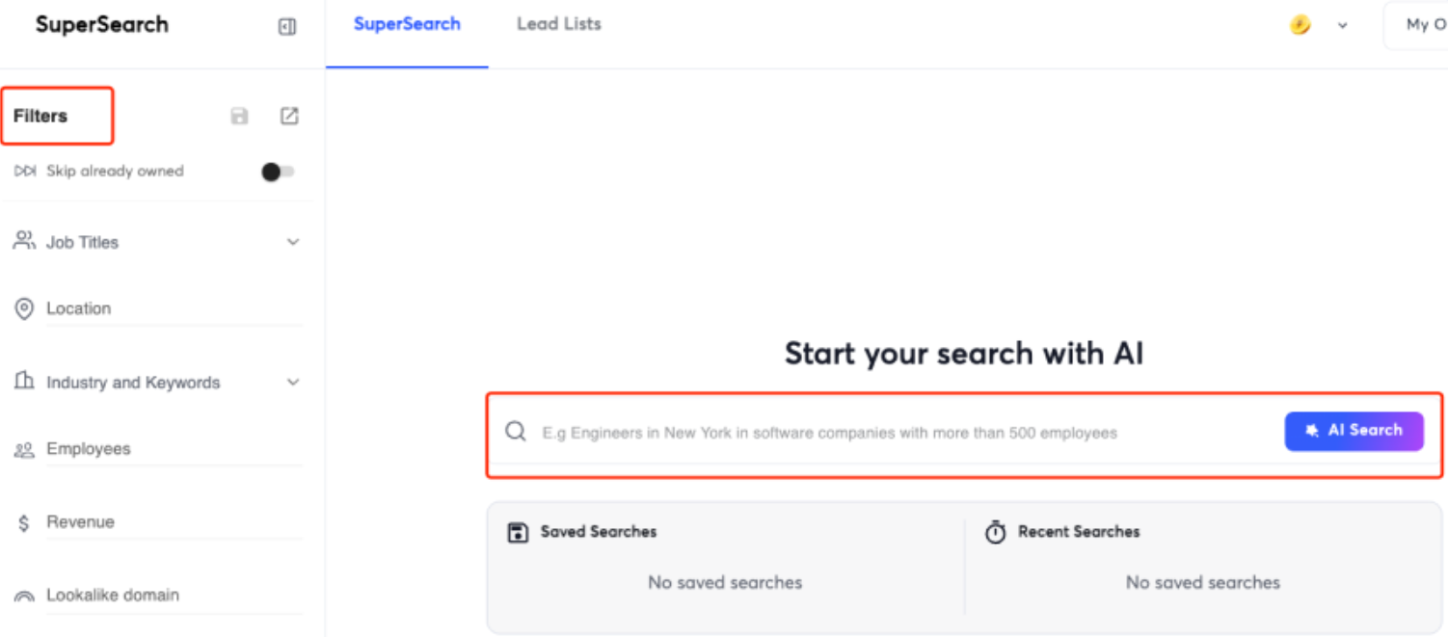Click the yellow coin credits icon
The height and width of the screenshot is (637, 1448).
(1301, 25)
